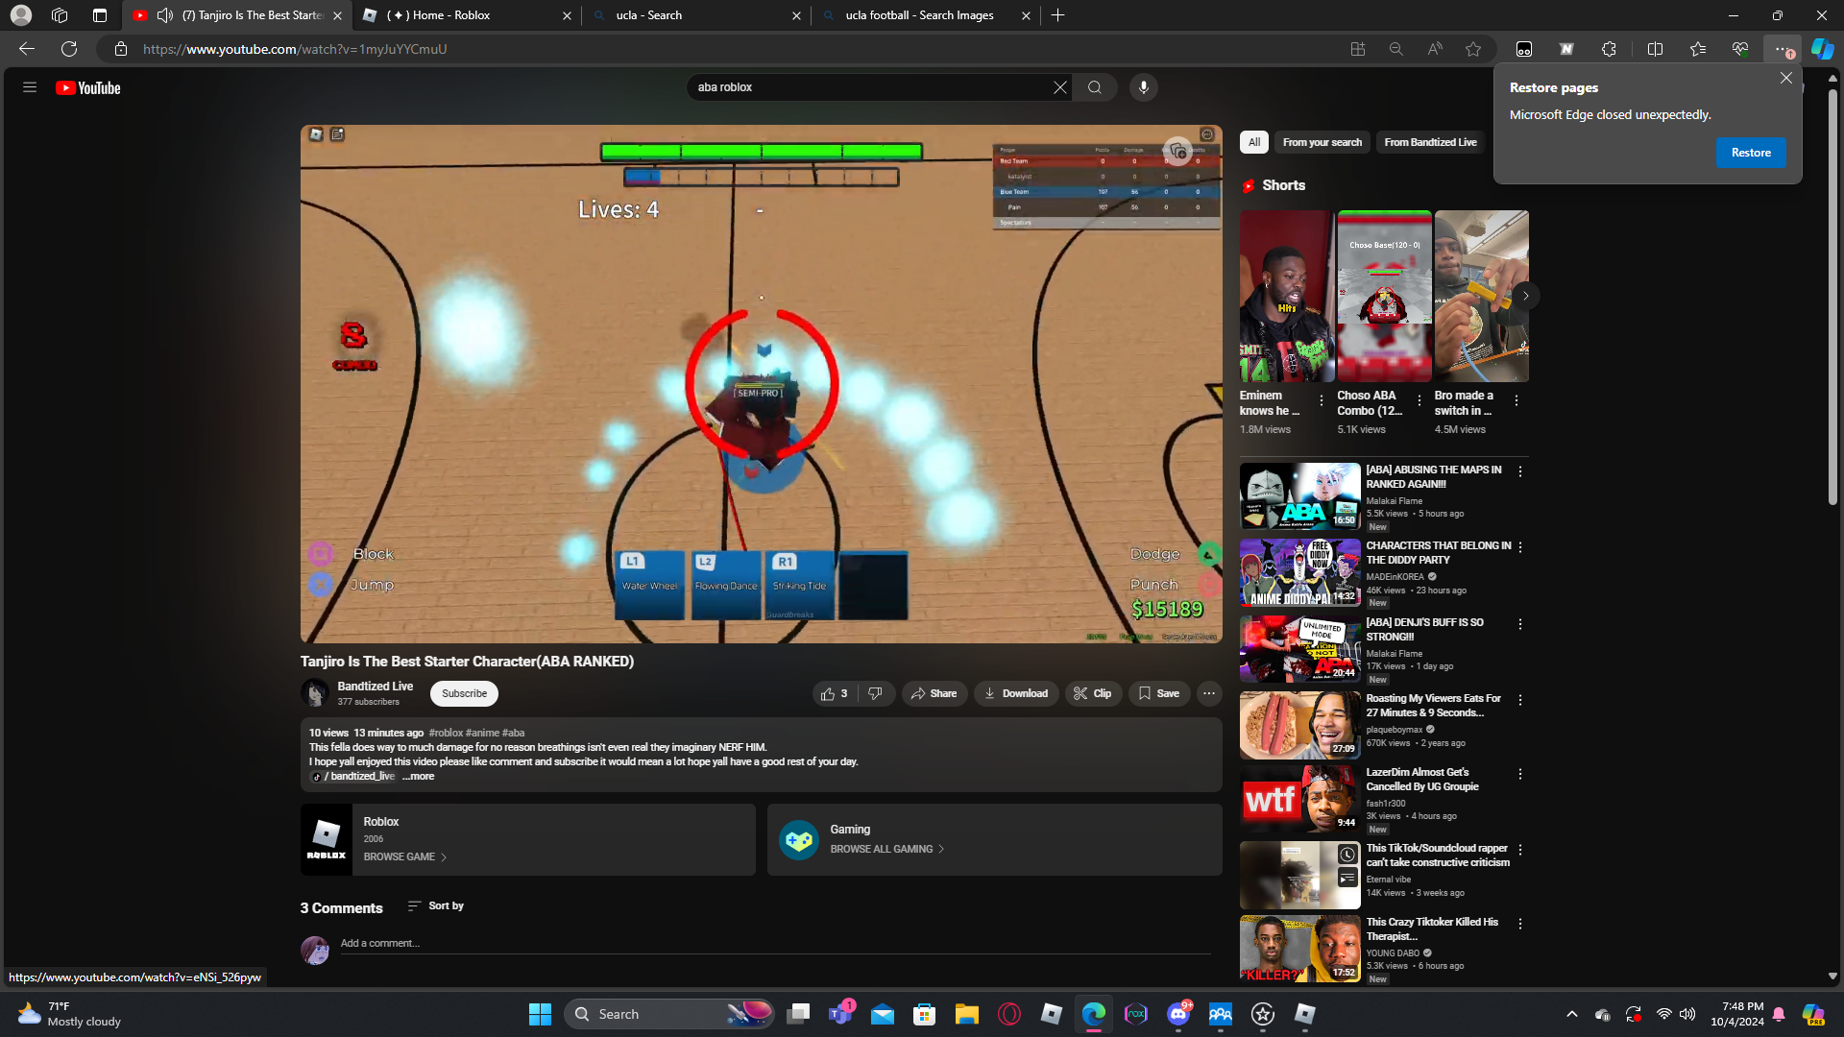Screen dimensions: 1844x1037
Task: Open Edge browser extensions icon
Action: tap(1609, 49)
